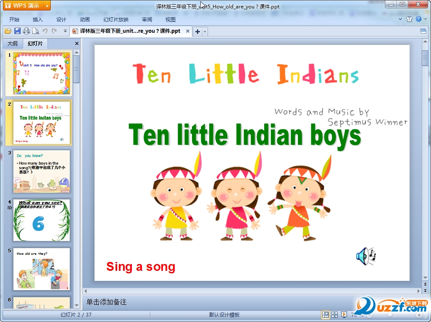Select slide 2 thumbnail Ten Little Indians
The image size is (431, 322).
click(42, 123)
